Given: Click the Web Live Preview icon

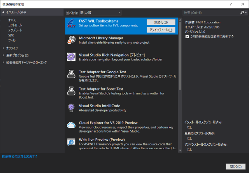Looking at the screenshot, I should click(x=71, y=142).
